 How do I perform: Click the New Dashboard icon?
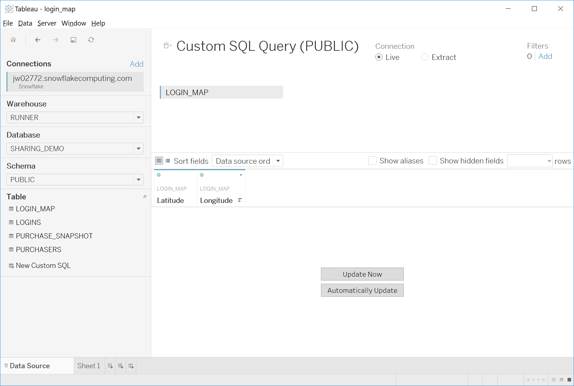click(x=121, y=366)
